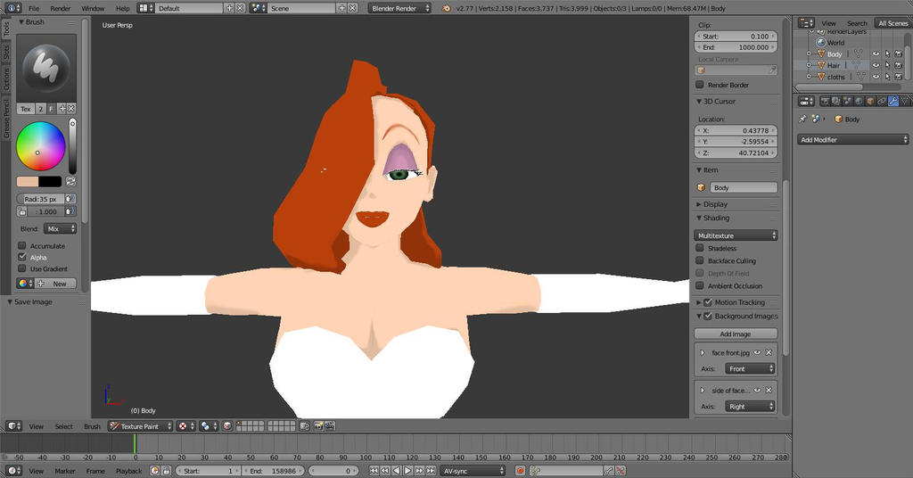Viewport: 913px width, 478px height.
Task: Enable Shadeless checkbox
Action: coord(700,248)
